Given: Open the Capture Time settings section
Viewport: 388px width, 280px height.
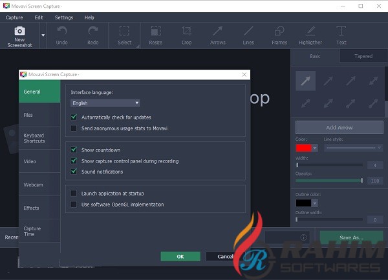Looking at the screenshot, I should click(x=39, y=231).
